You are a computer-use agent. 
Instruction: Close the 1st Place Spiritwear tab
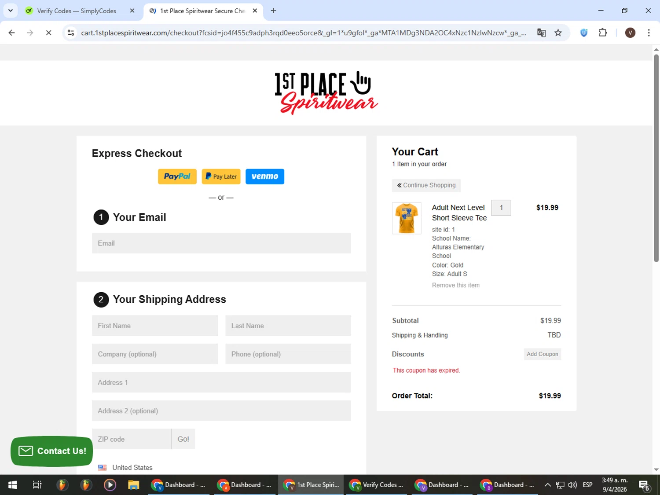click(255, 11)
